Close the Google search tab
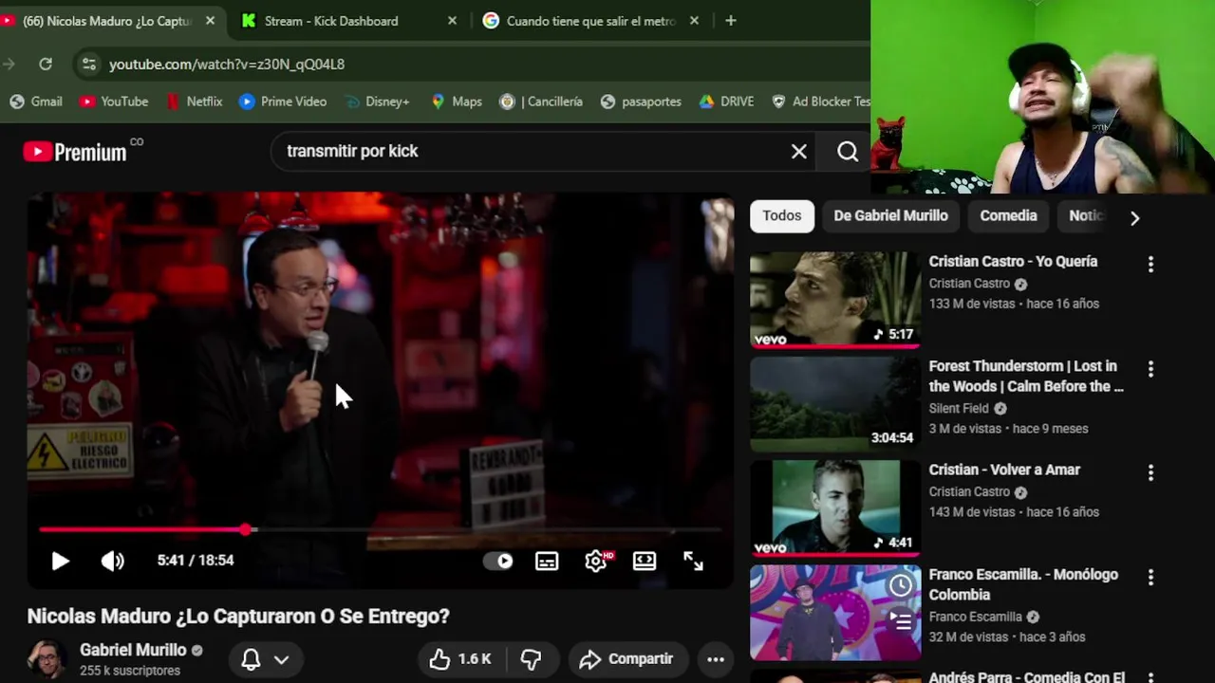This screenshot has height=683, width=1215. pyautogui.click(x=694, y=21)
